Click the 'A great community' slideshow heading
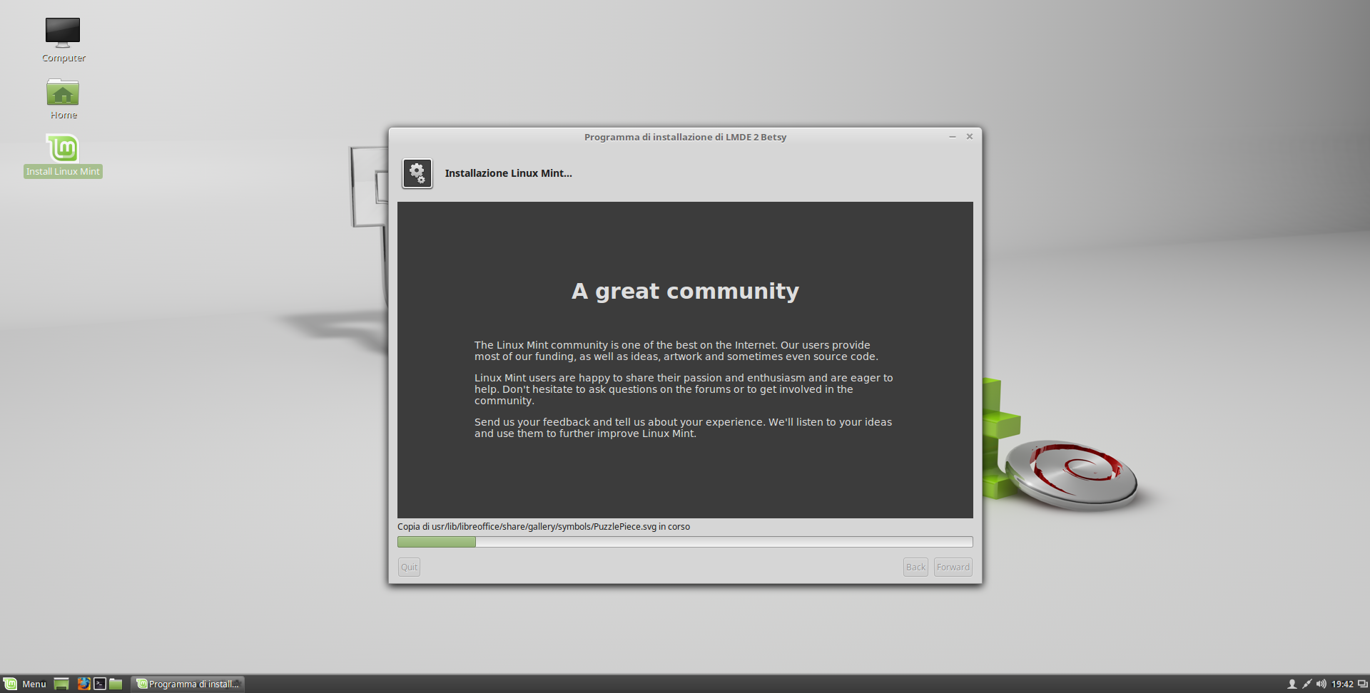1370x693 pixels. (685, 291)
